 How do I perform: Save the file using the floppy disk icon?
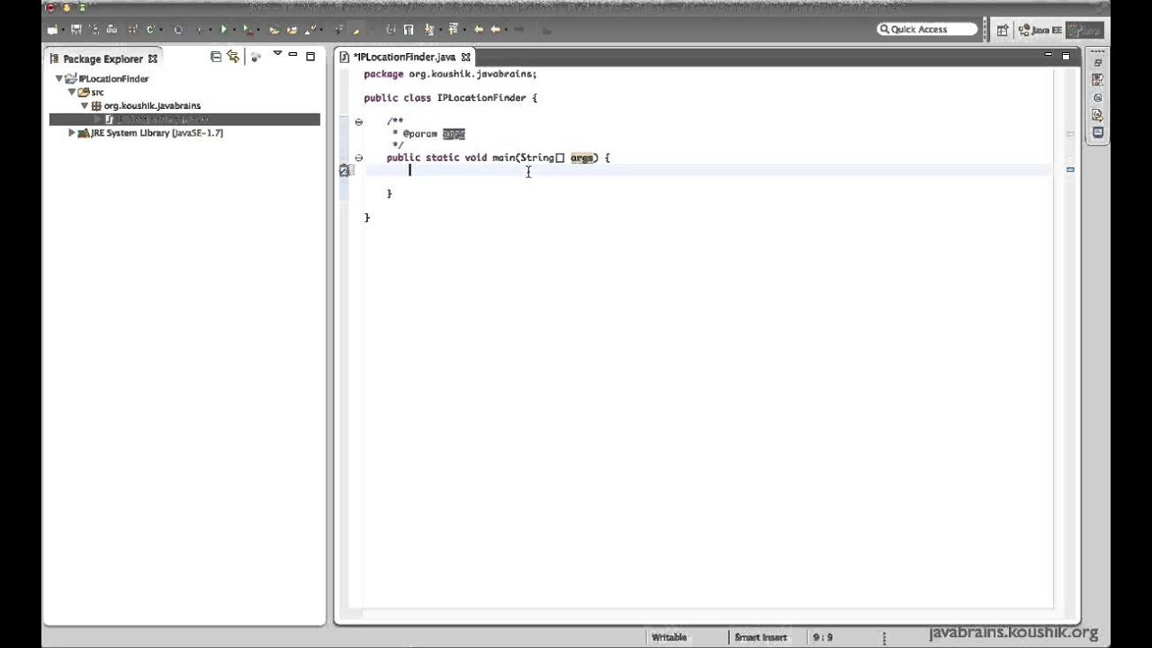click(x=76, y=30)
